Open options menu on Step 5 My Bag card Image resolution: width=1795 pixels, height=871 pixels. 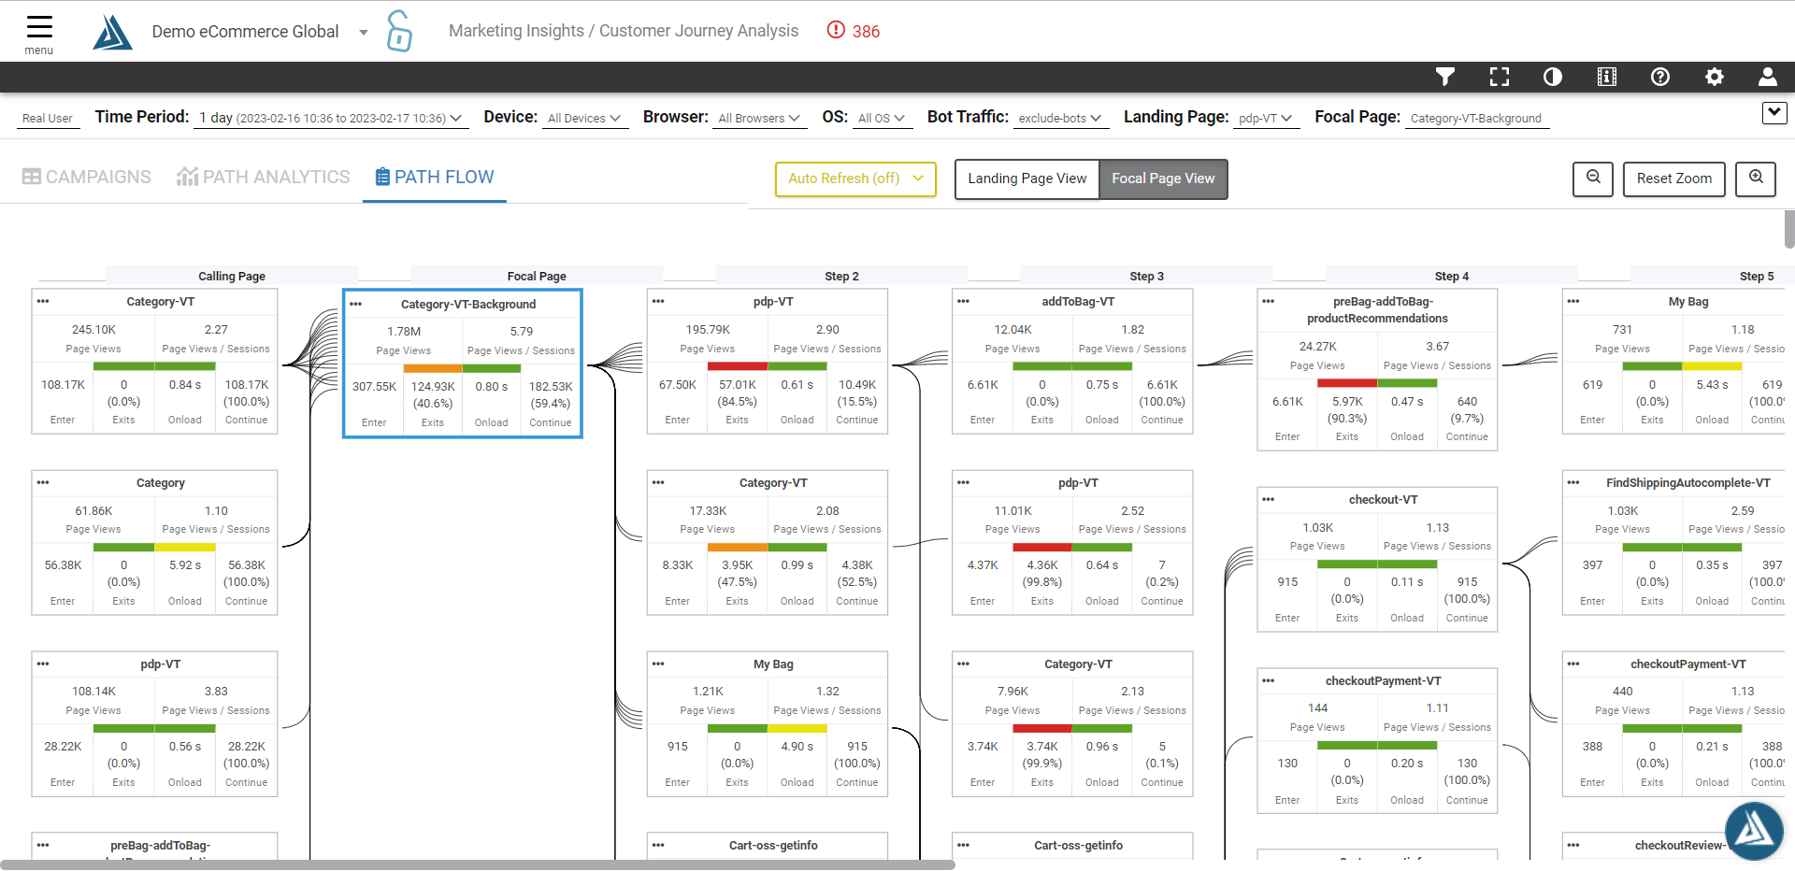[1573, 301]
